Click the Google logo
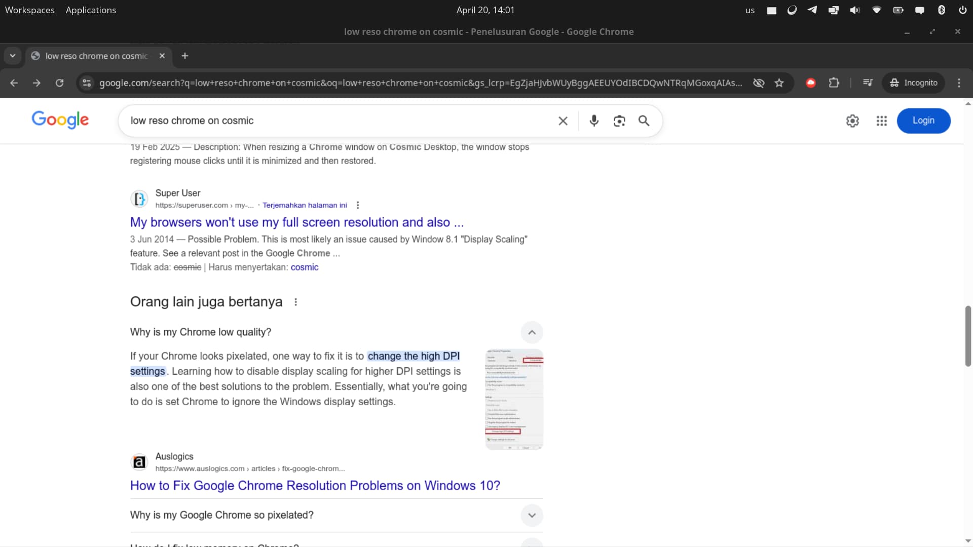 [x=60, y=120]
